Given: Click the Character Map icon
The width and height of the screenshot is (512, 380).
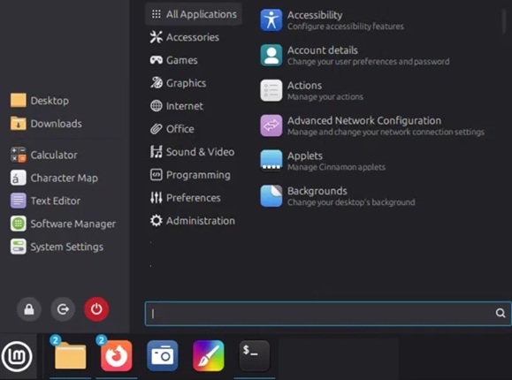Looking at the screenshot, I should coord(18,178).
